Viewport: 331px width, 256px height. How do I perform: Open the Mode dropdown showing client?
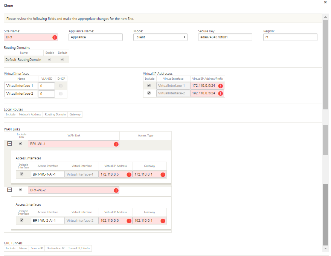tap(160, 37)
